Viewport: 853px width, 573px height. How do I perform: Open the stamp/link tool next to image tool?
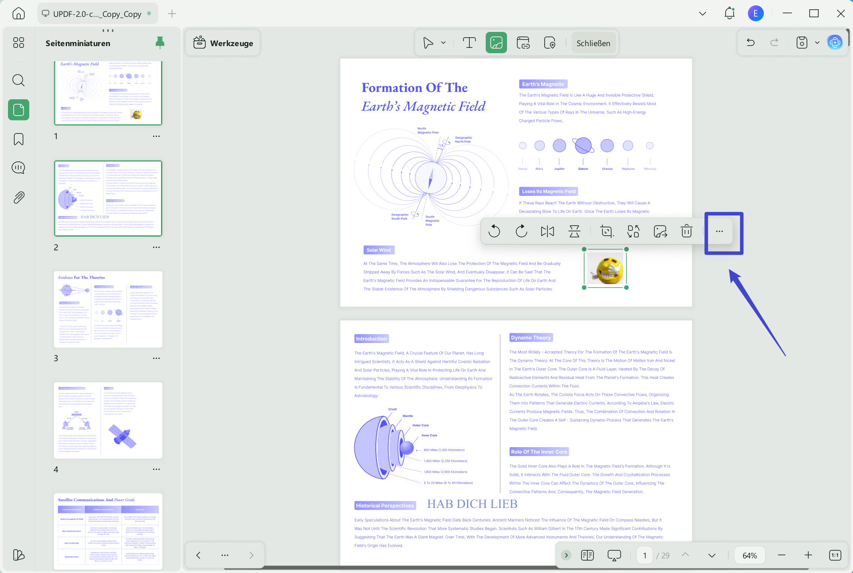[523, 43]
